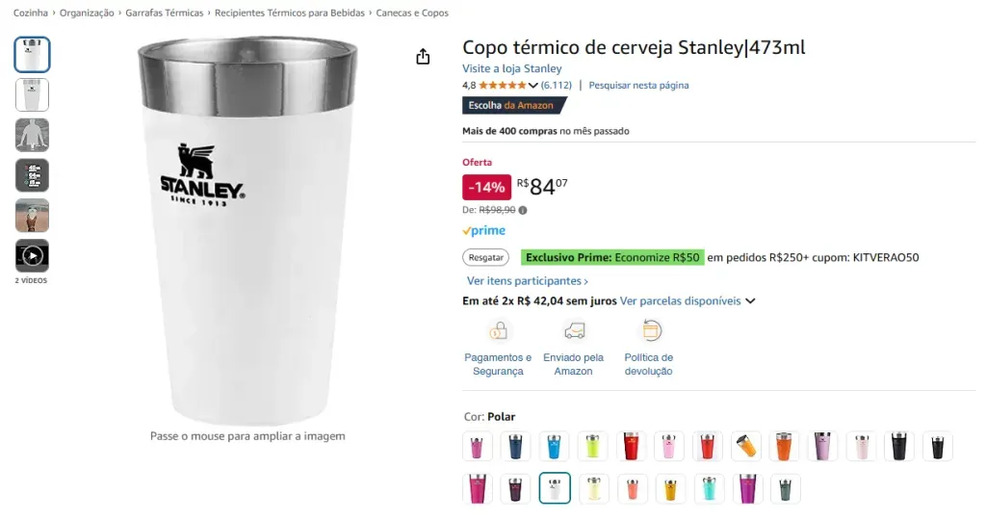Go to Canecas e Copos breadcrumb

click(412, 13)
